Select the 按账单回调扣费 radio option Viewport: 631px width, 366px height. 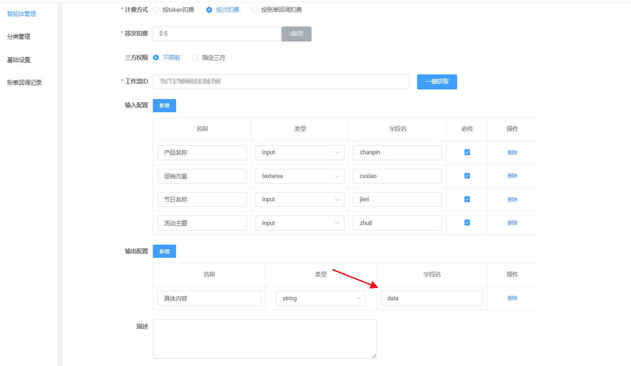tap(255, 10)
